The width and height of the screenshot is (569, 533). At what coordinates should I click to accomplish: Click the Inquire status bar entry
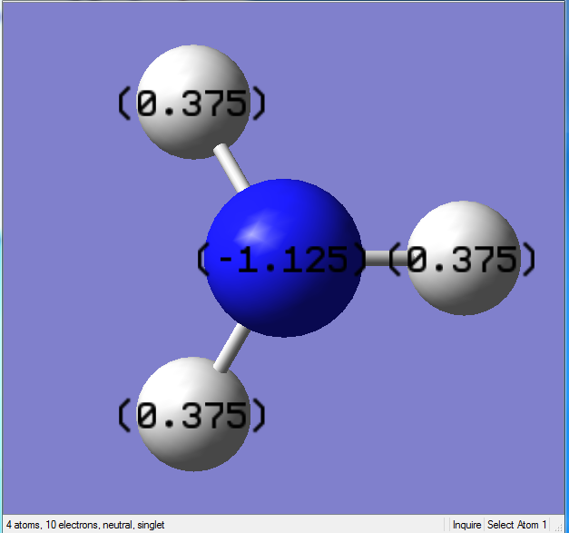(x=466, y=525)
